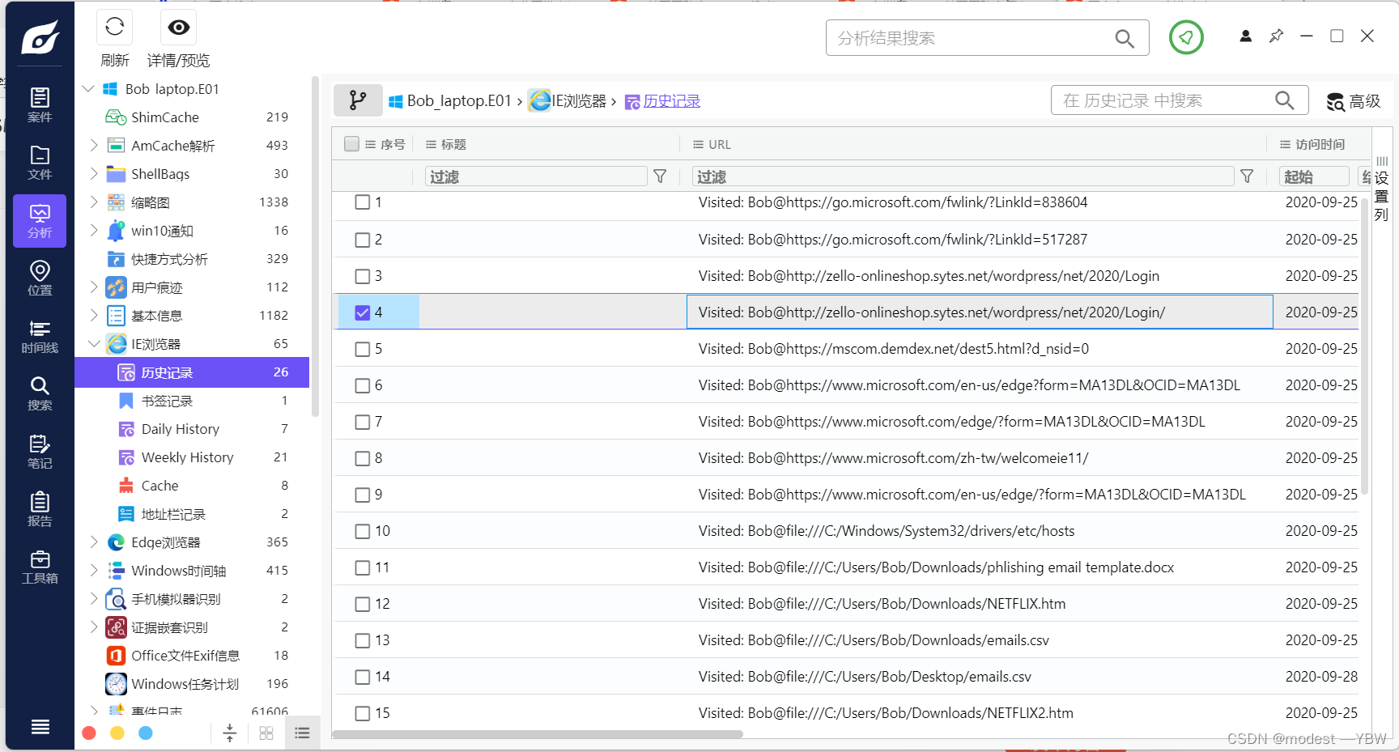
Task: Select the 分析 (Analysis) sidebar icon
Action: click(40, 220)
